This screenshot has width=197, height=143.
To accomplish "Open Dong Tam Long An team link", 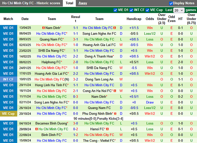I will 99,79.
